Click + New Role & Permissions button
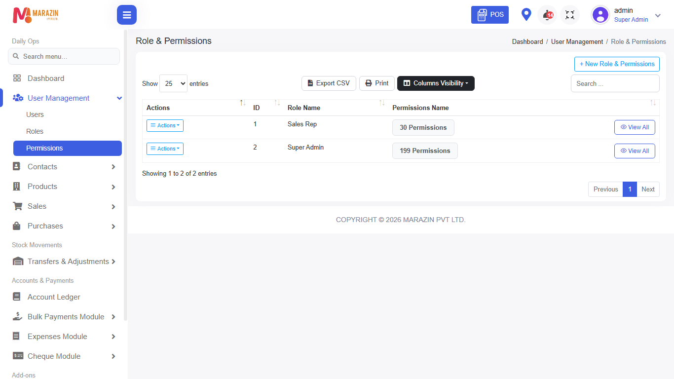Screen dimensions: 674x379 pos(617,64)
